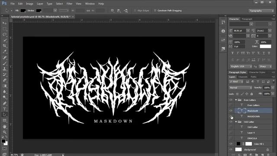Open the Layer menu
This screenshot has height=156, width=277.
(40, 3)
